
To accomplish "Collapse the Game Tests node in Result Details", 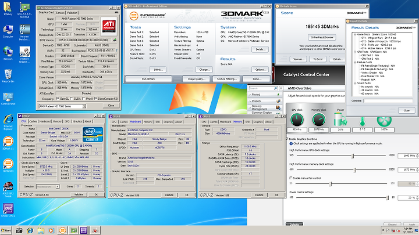I will [x=355, y=34].
